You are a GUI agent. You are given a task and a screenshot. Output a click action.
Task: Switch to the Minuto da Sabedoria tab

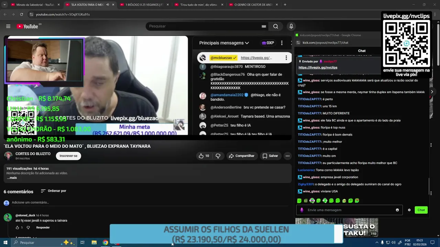tap(35, 5)
